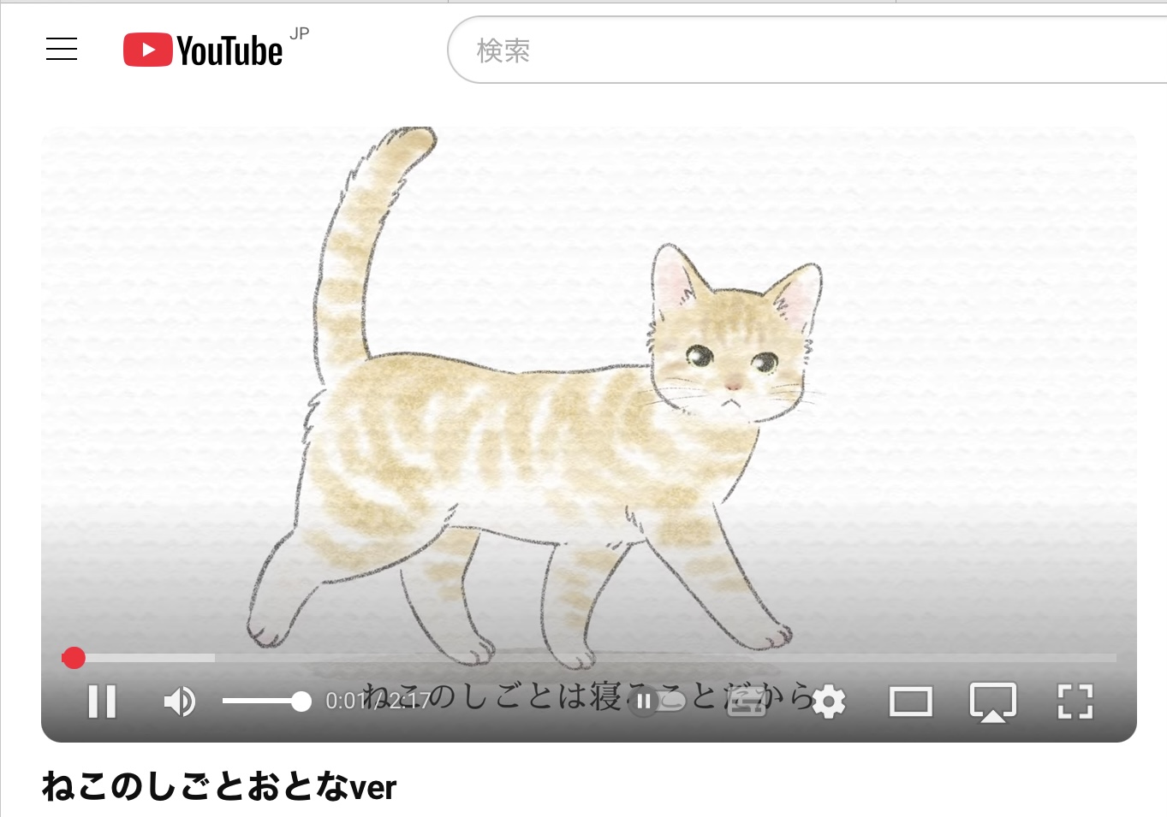
Task: Seek to the middle of the progress bar
Action: pyautogui.click(x=589, y=657)
